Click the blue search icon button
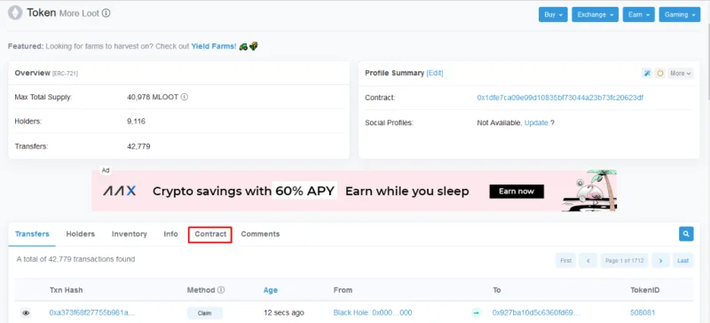 (x=686, y=234)
